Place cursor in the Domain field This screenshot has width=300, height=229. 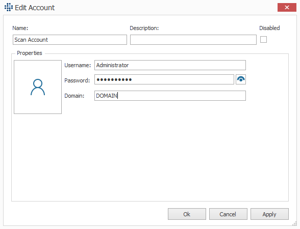170,96
